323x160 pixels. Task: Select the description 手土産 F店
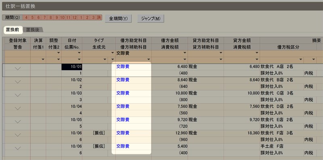[x=272, y=146]
